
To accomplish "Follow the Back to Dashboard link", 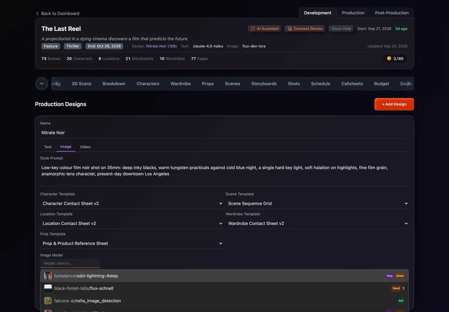I will 58,13.
